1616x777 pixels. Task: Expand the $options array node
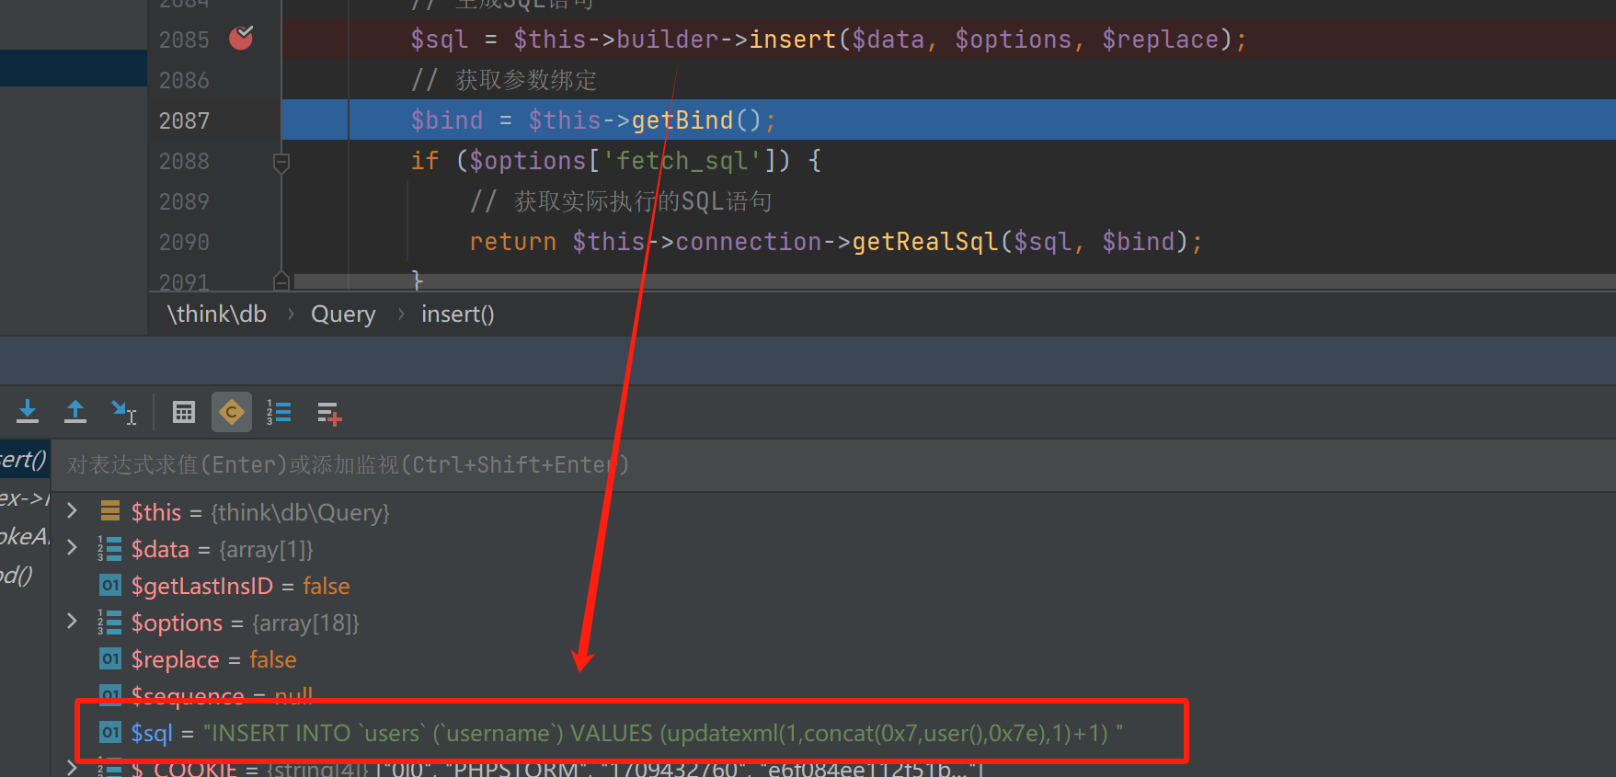pos(72,623)
